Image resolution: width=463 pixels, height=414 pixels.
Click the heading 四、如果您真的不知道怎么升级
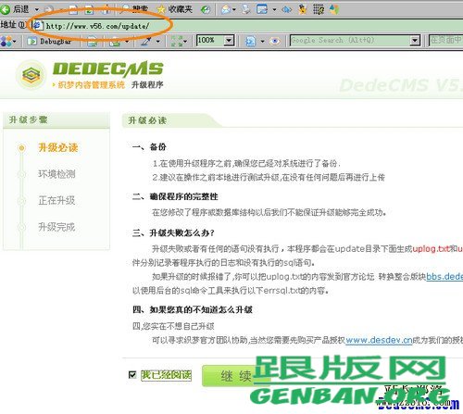point(193,309)
